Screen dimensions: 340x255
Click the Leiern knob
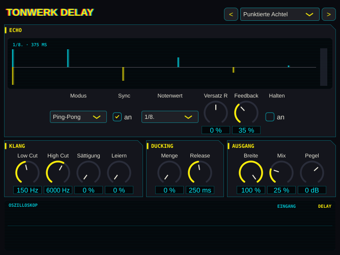119,173
